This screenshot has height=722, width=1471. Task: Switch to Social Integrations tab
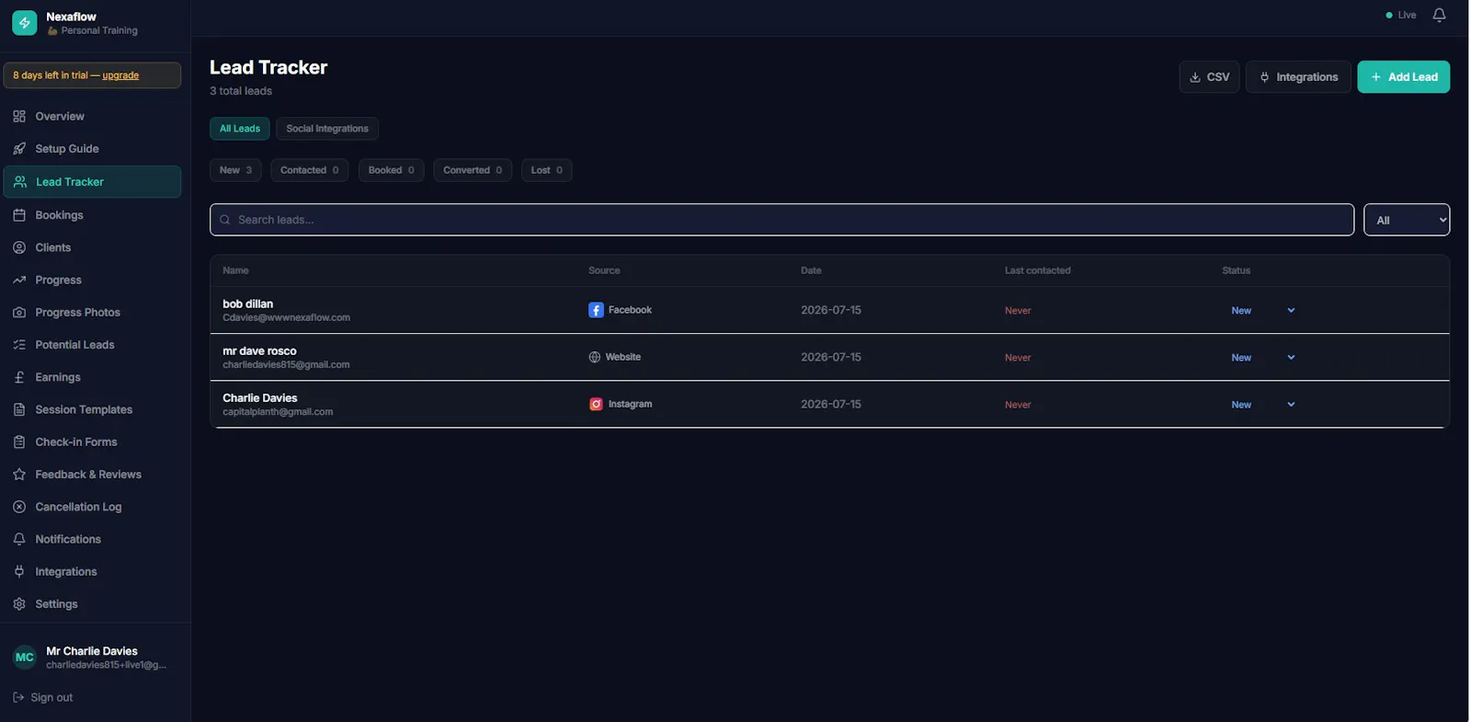pos(327,129)
